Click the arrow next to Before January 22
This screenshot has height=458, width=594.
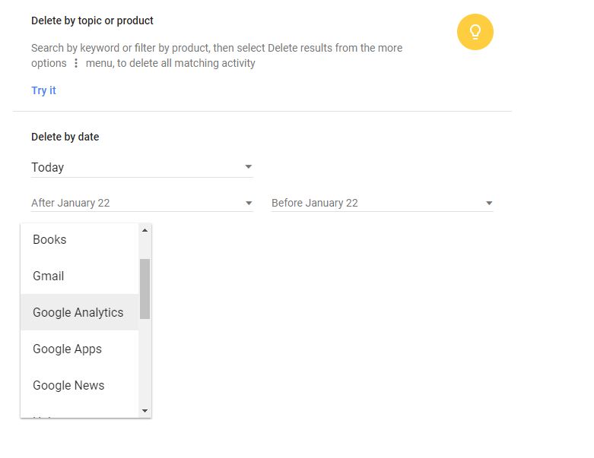[x=489, y=204]
